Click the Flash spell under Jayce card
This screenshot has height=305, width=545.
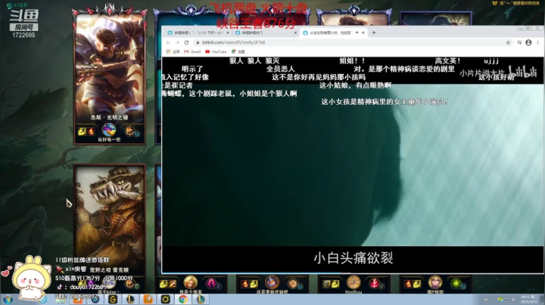(x=82, y=131)
